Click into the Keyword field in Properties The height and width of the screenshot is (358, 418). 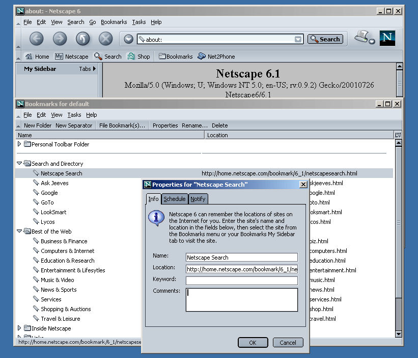point(241,280)
